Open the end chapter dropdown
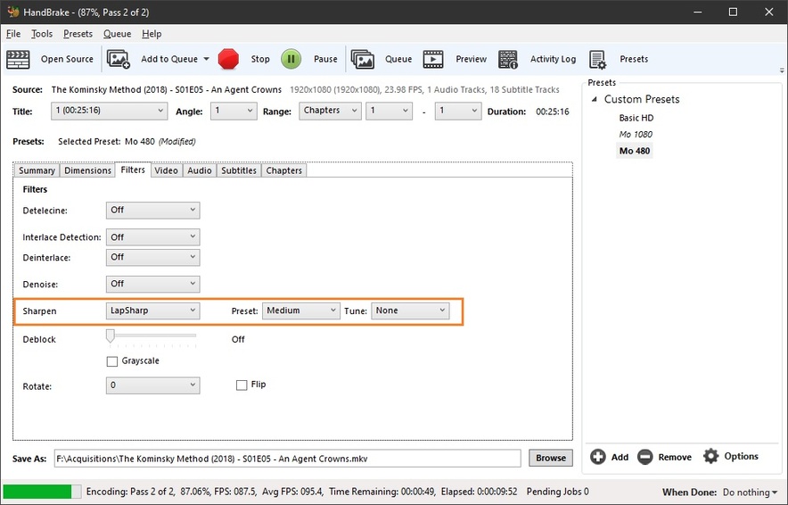788x505 pixels. tap(458, 111)
